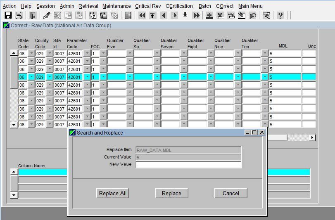
Task: Expand Qualifier Five dropdown in highlighted row
Action: 130,77
